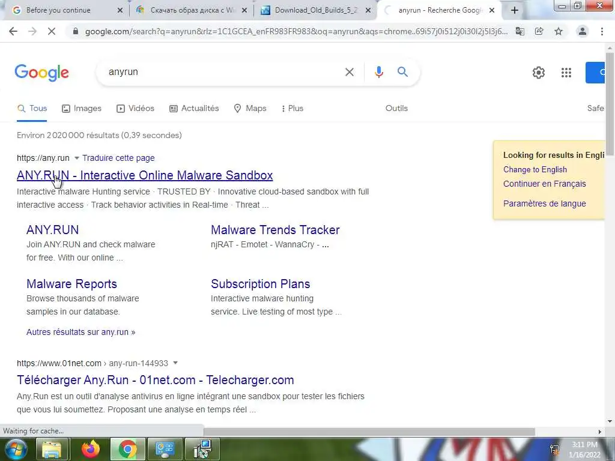Click the horizontal scrollbar right arrow
This screenshot has height=461, width=615.
point(599,432)
